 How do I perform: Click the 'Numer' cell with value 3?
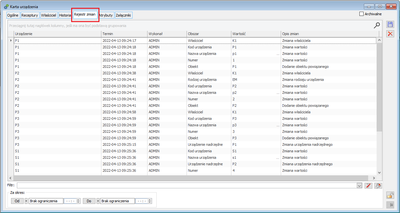[209, 132]
